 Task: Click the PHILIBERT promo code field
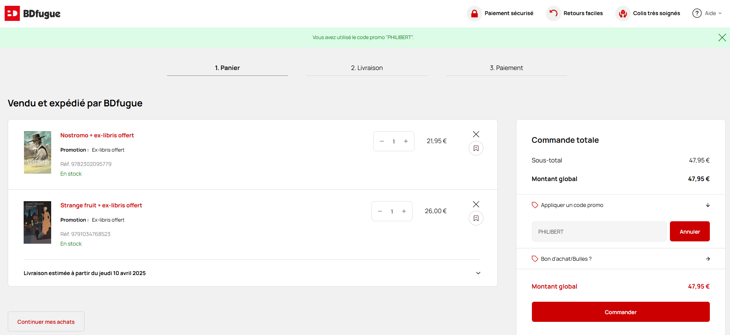599,231
